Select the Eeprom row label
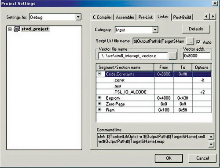This screenshot has width=220, height=168. 113,98
